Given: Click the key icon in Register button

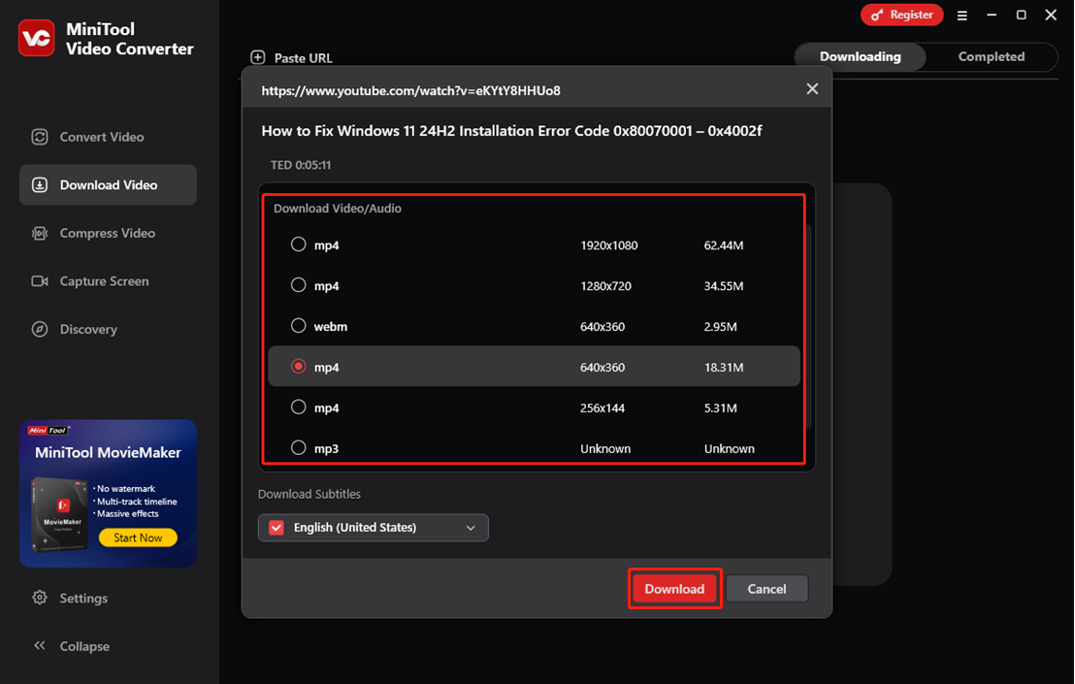Looking at the screenshot, I should [877, 15].
